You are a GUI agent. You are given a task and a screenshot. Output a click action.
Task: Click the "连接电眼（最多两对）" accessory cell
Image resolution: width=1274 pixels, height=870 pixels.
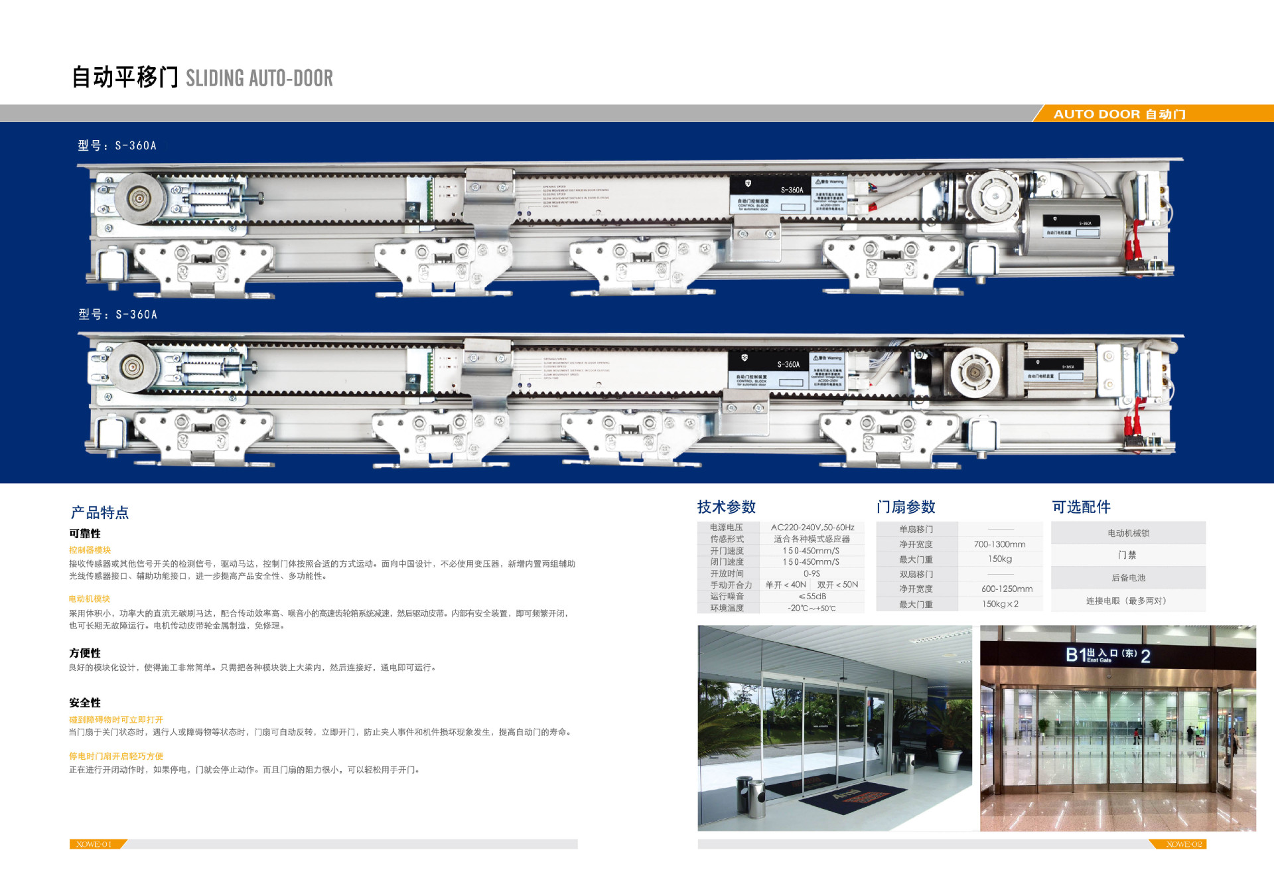point(1129,601)
